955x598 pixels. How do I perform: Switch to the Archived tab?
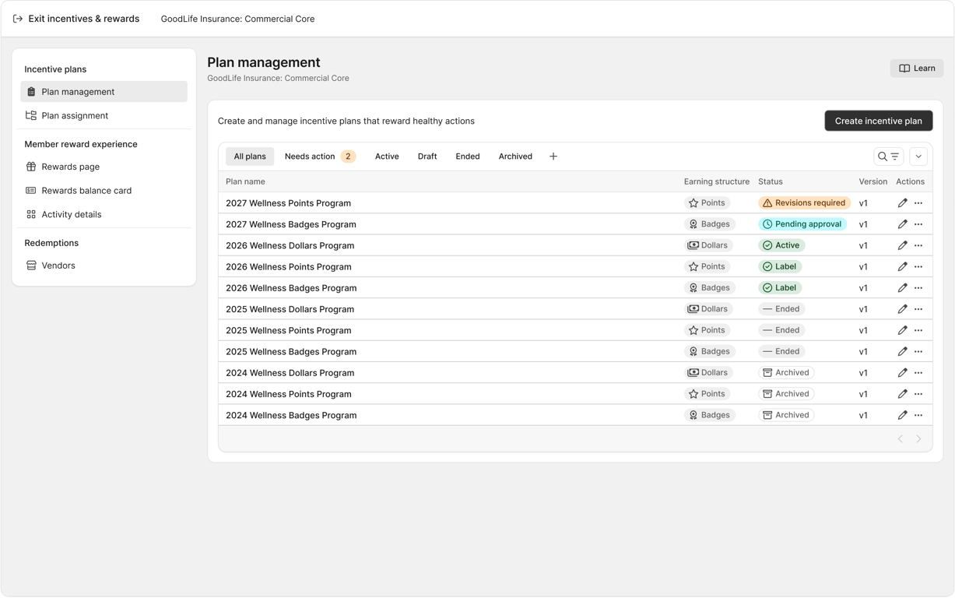pos(515,157)
